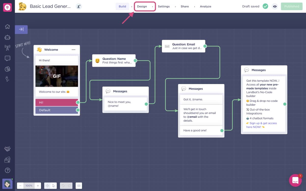Click the output dot on Question: Email
This screenshot has width=306, height=191.
(x=205, y=46)
